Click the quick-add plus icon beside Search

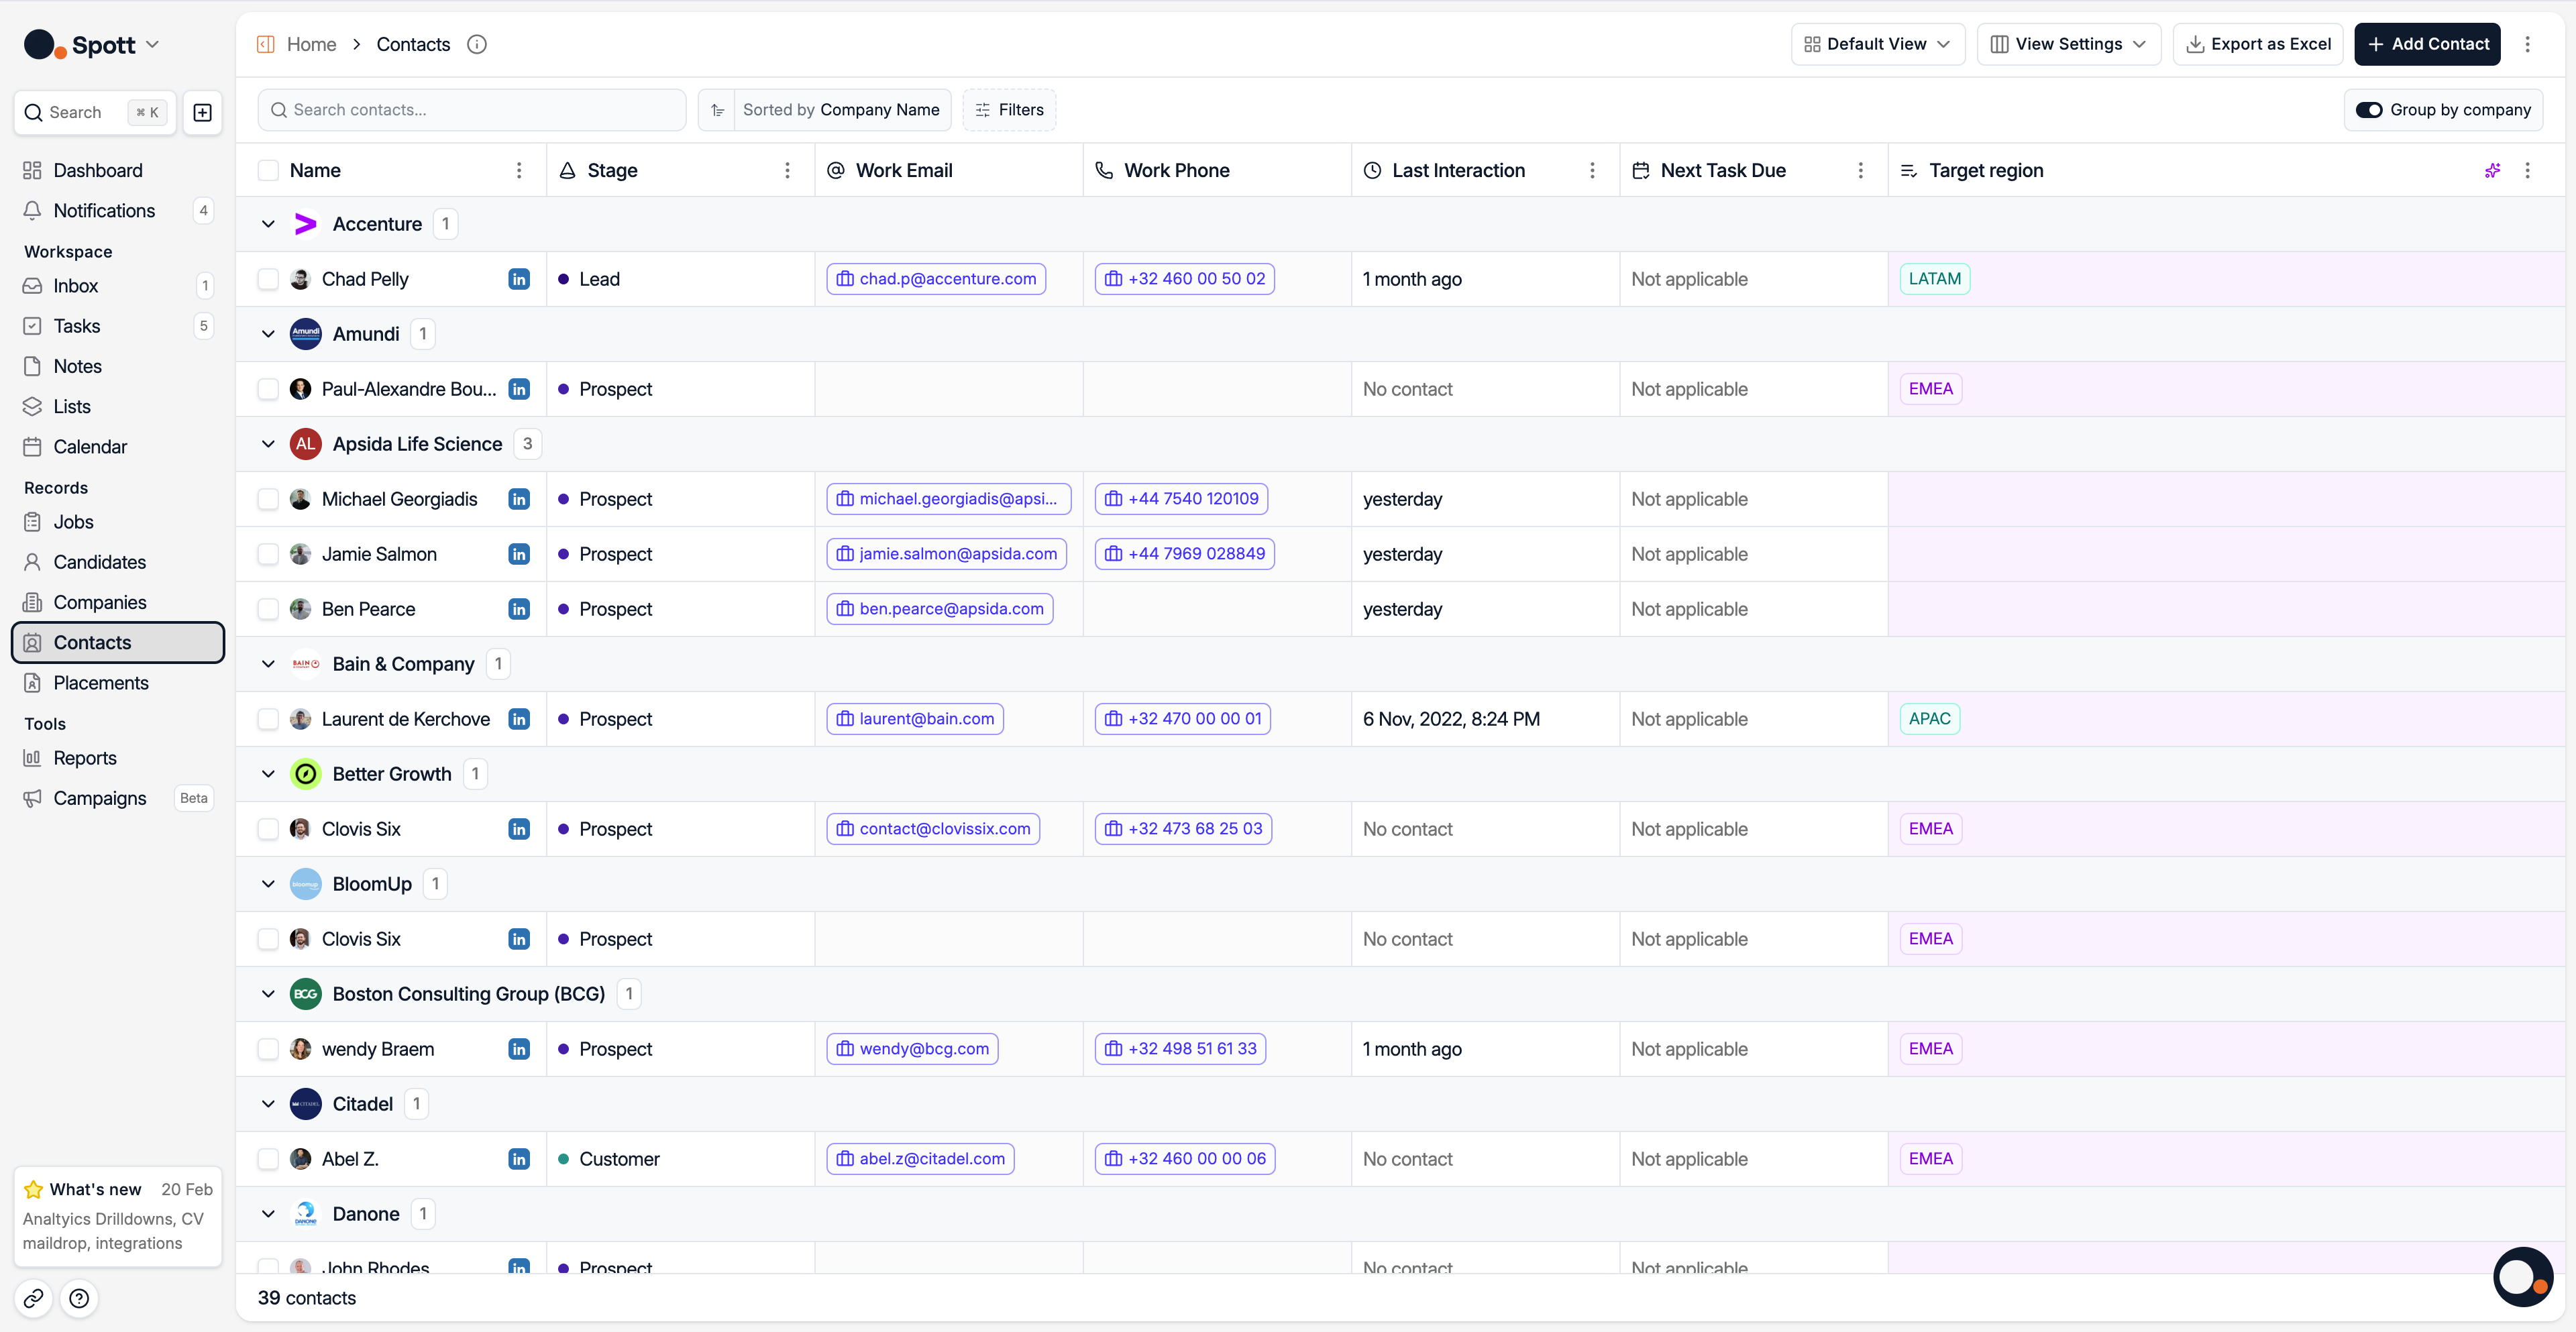[202, 112]
